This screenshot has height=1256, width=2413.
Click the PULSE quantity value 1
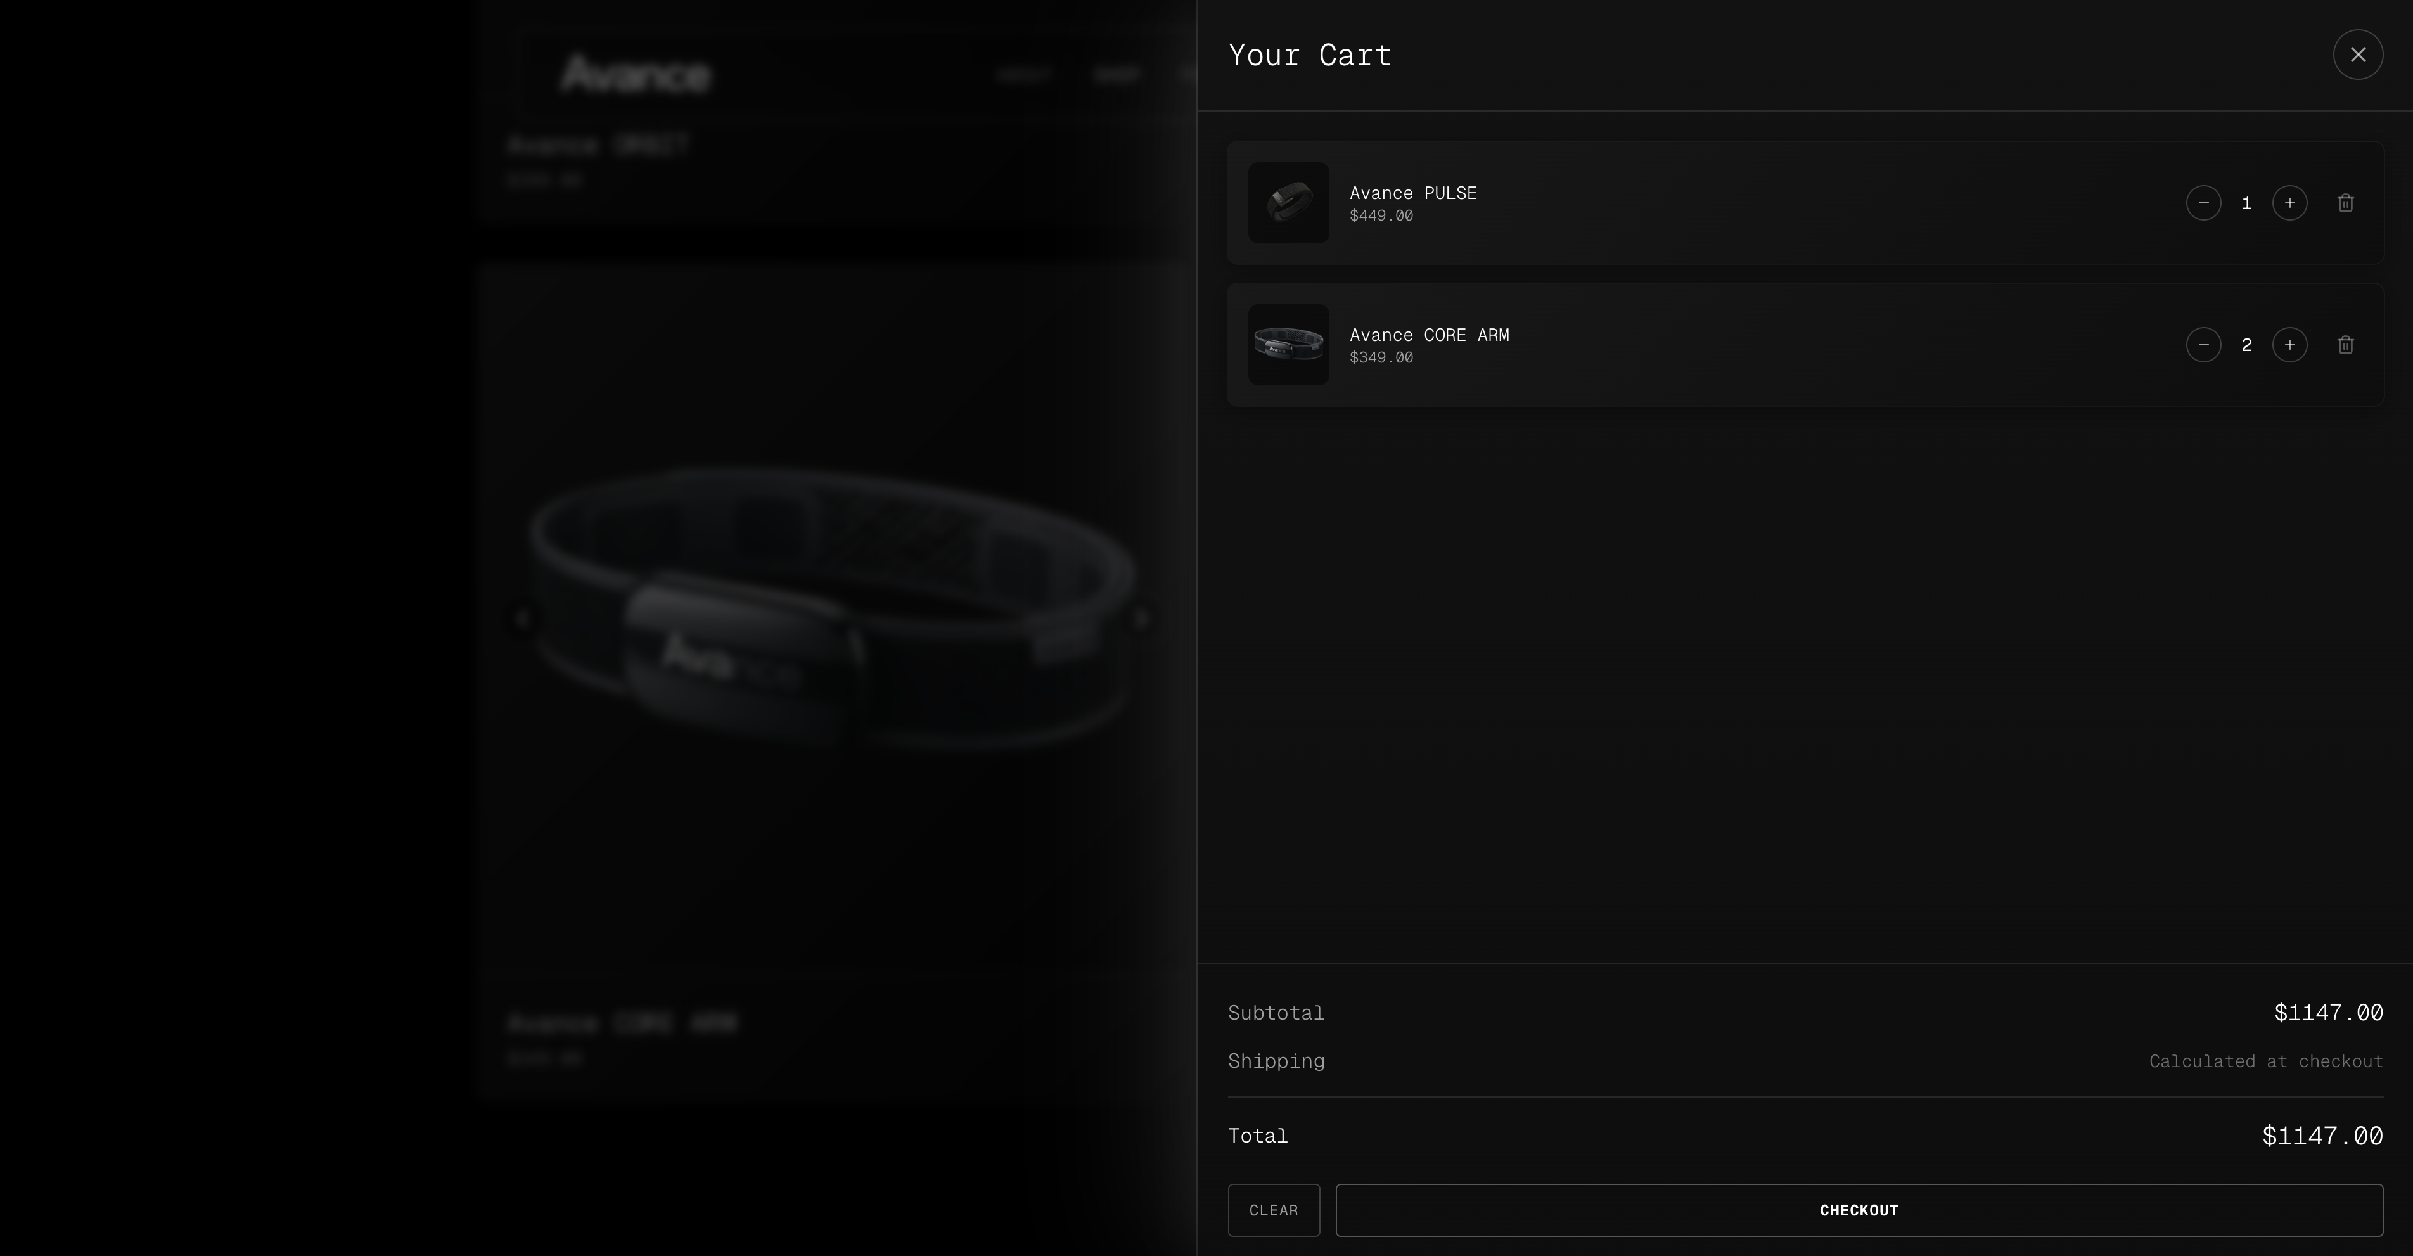(x=2246, y=203)
